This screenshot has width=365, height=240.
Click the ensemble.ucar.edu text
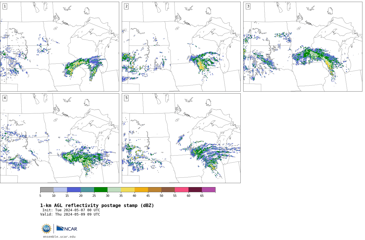tap(59, 237)
